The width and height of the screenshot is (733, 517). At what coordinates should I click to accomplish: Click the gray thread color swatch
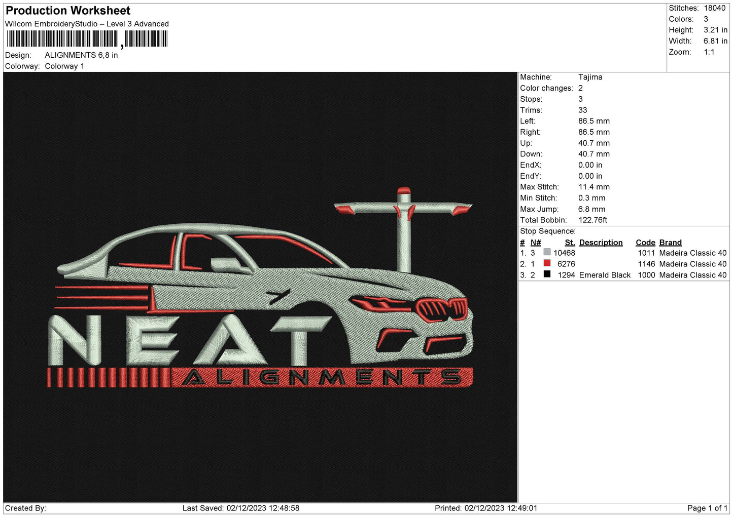tap(547, 252)
